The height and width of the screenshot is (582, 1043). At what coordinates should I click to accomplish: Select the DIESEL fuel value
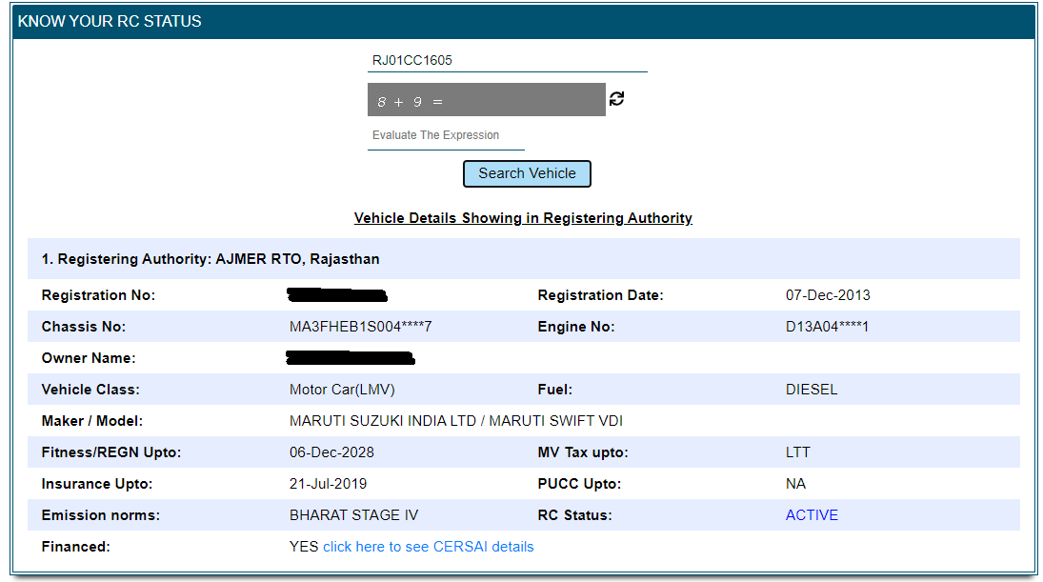coord(810,389)
